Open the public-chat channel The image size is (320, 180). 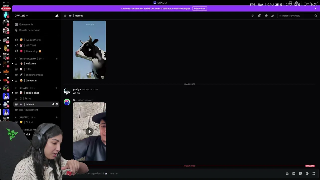[x=36, y=93]
